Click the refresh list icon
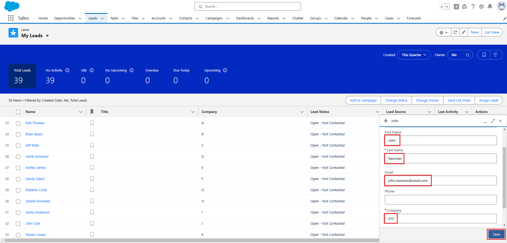Image resolution: width=507 pixels, height=243 pixels. tap(455, 32)
